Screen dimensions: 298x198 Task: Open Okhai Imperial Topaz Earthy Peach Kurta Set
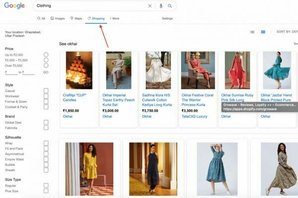point(119,100)
